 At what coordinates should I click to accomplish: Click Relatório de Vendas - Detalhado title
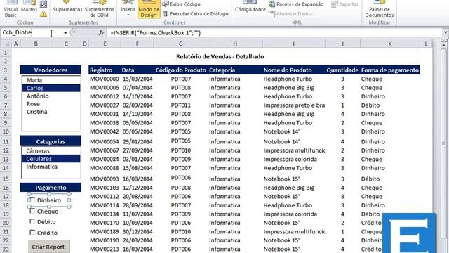[x=220, y=56]
